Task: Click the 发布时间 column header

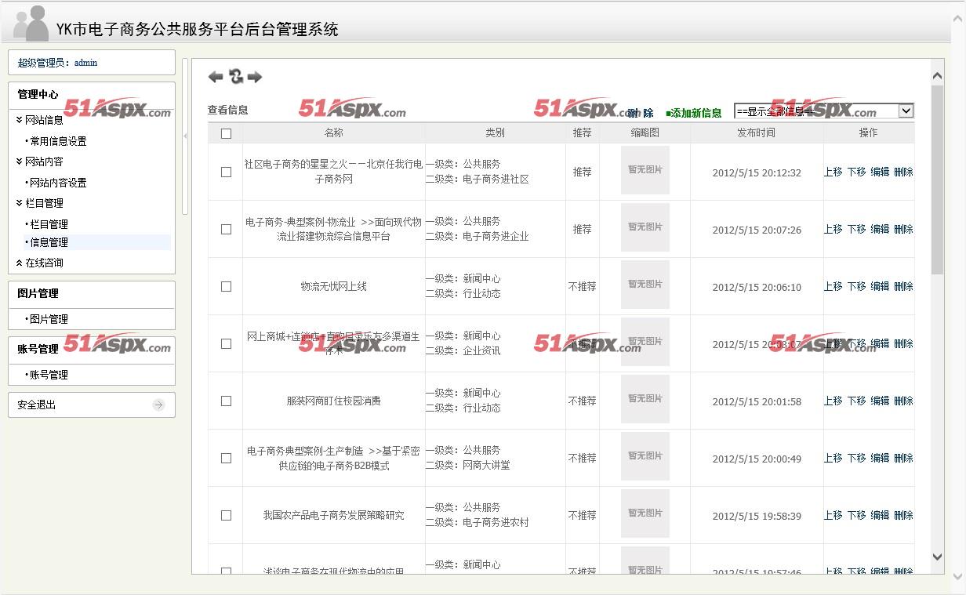Action: point(757,133)
